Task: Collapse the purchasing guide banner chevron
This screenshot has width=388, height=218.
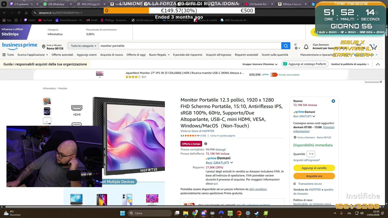Action: [x=378, y=64]
